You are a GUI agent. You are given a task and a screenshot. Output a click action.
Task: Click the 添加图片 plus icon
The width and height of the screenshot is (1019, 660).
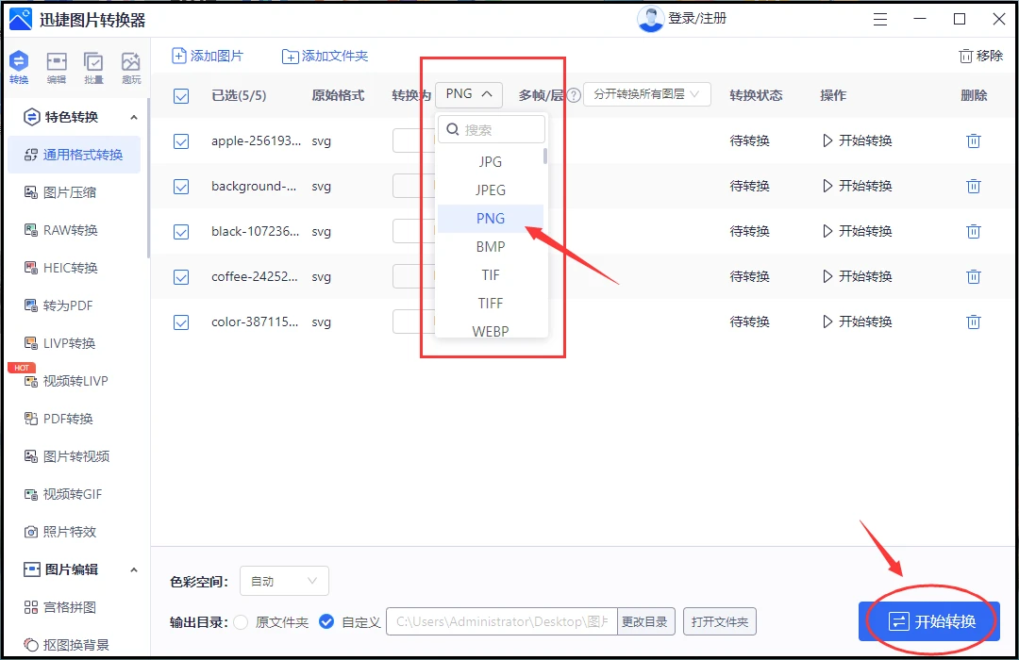pyautogui.click(x=178, y=56)
